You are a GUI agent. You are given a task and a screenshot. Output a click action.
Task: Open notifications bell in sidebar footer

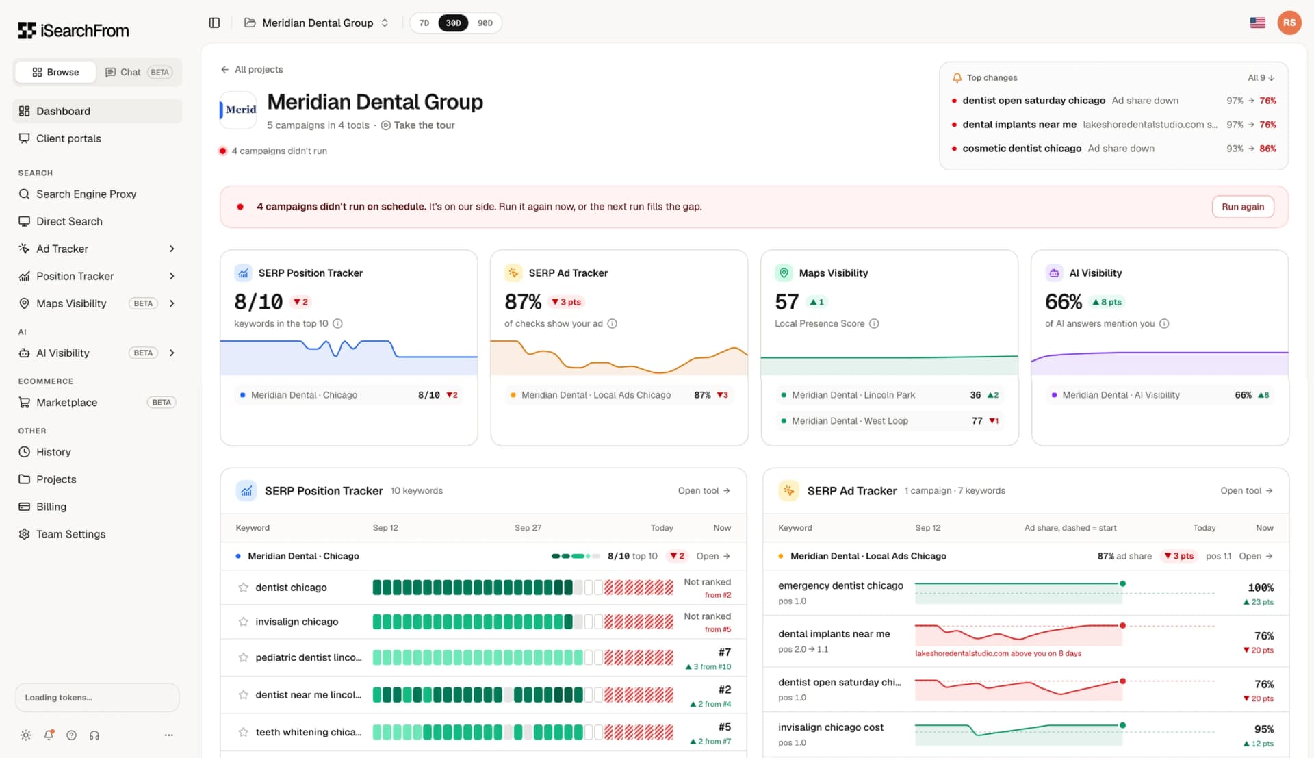pos(49,735)
